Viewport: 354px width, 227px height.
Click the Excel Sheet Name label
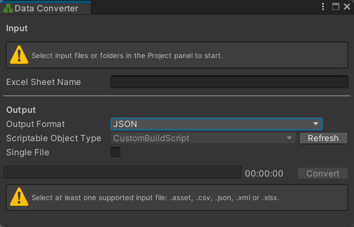(x=43, y=82)
